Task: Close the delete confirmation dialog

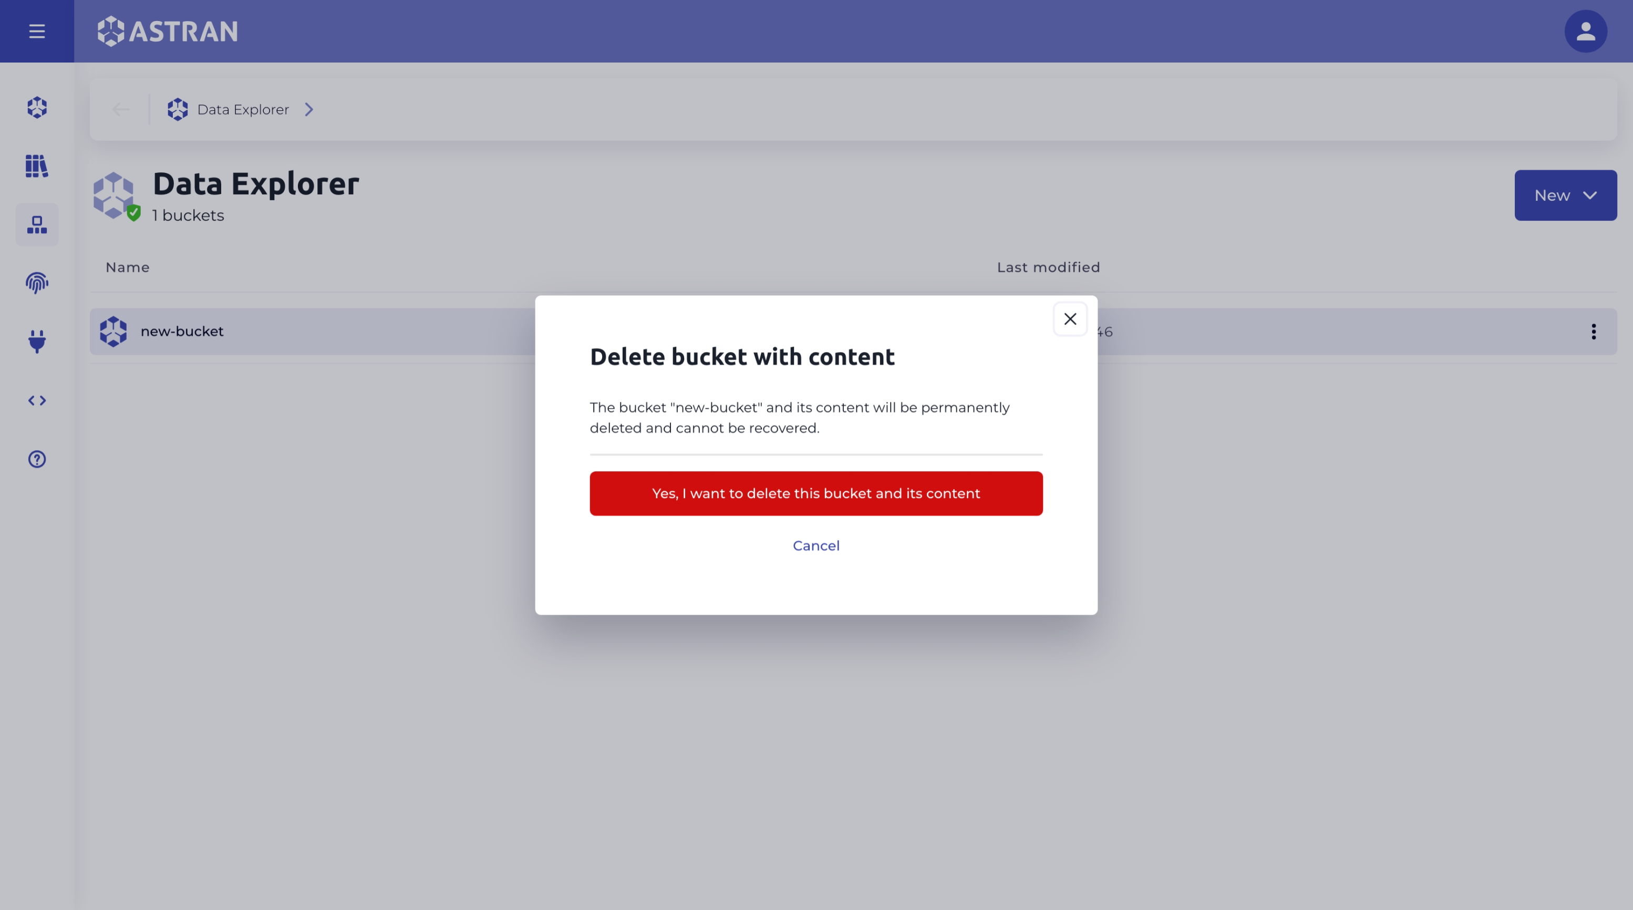Action: (x=1070, y=318)
